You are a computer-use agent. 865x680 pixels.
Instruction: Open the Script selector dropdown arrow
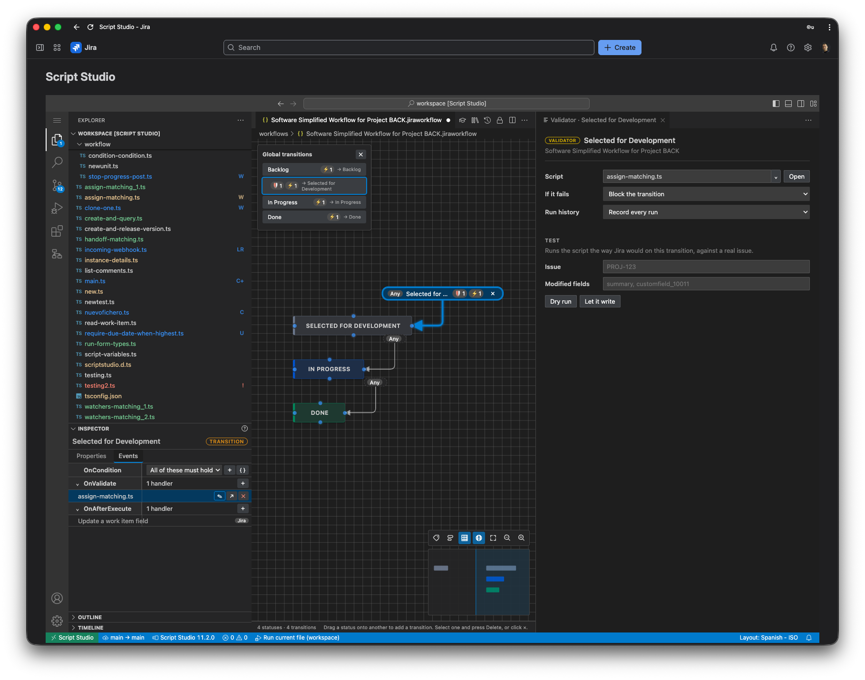click(776, 177)
